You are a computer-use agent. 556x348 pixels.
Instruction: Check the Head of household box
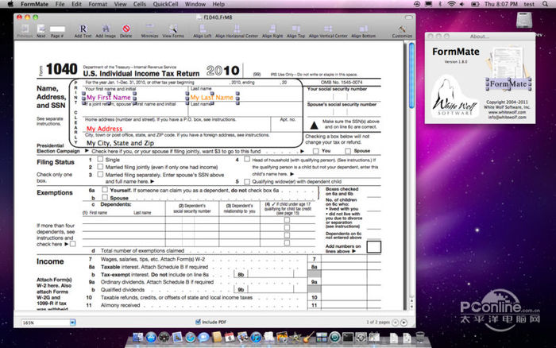pyautogui.click(x=247, y=159)
